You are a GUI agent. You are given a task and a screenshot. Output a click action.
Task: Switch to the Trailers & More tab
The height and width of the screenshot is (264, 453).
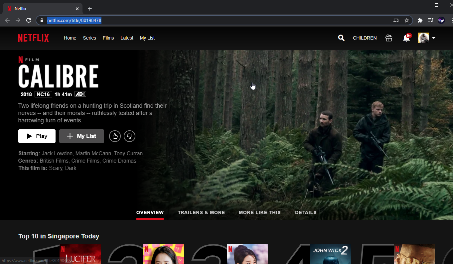pyautogui.click(x=201, y=212)
